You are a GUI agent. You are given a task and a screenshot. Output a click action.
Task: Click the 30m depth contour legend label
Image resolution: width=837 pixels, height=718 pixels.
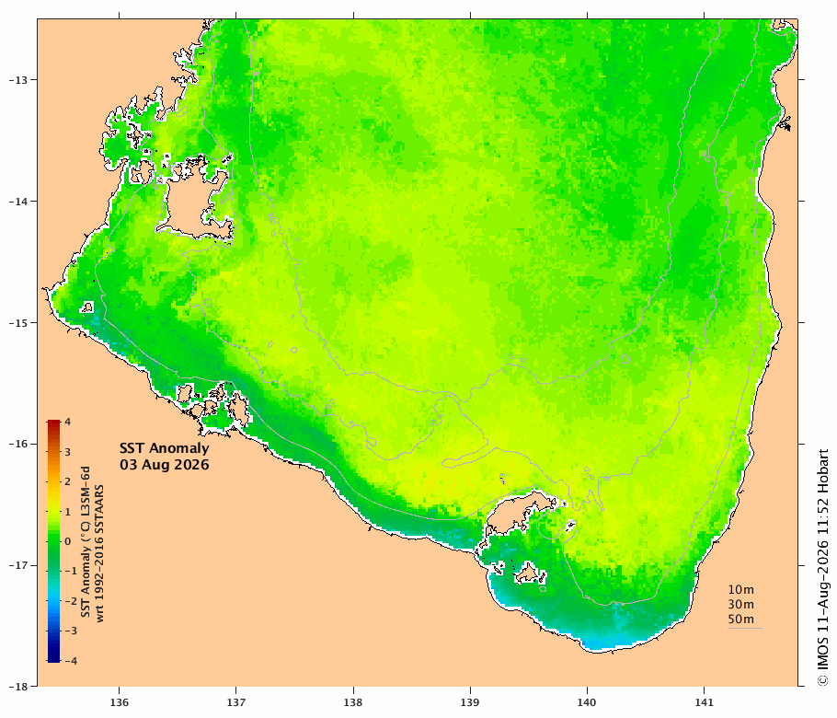pos(741,604)
